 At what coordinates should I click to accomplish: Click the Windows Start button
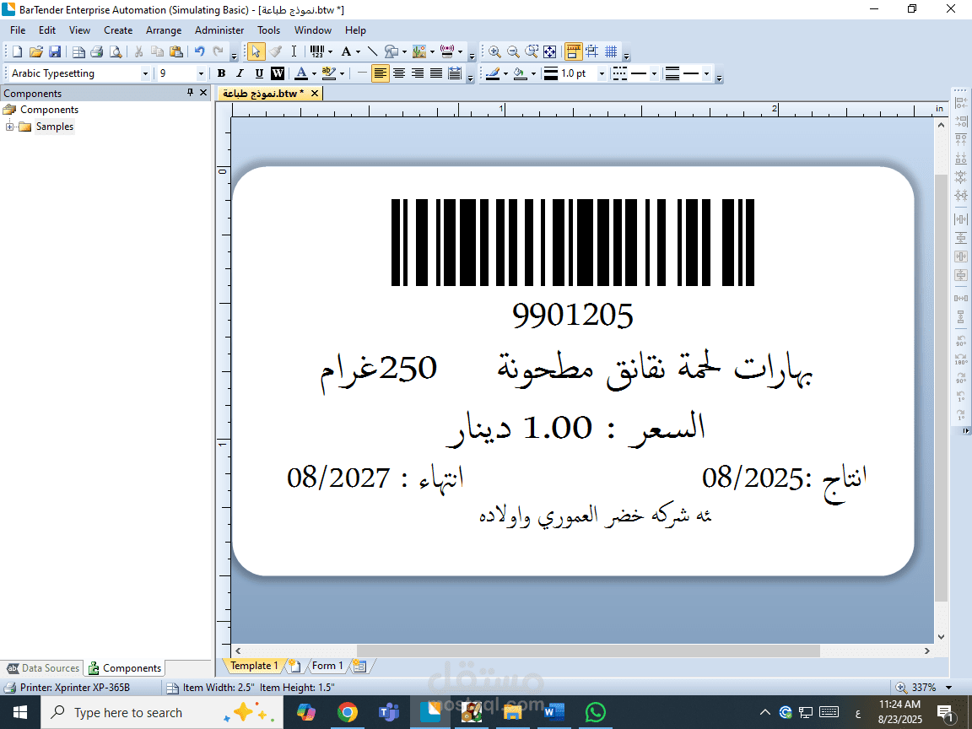tap(20, 712)
